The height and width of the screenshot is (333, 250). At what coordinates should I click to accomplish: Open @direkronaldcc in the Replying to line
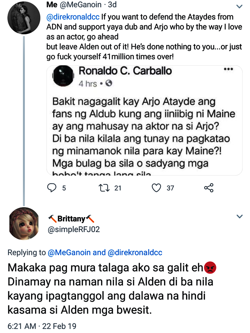135,252
